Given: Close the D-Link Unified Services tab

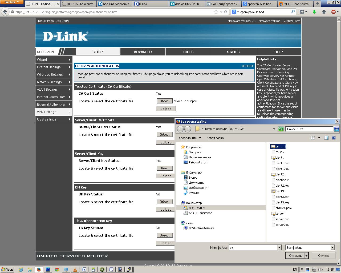Looking at the screenshot, I should [x=58, y=4].
